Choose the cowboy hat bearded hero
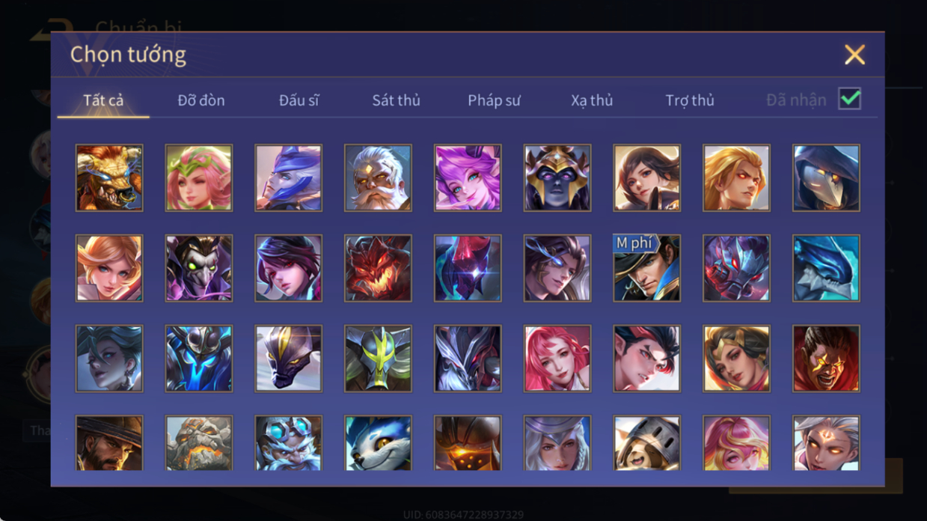 [x=109, y=443]
